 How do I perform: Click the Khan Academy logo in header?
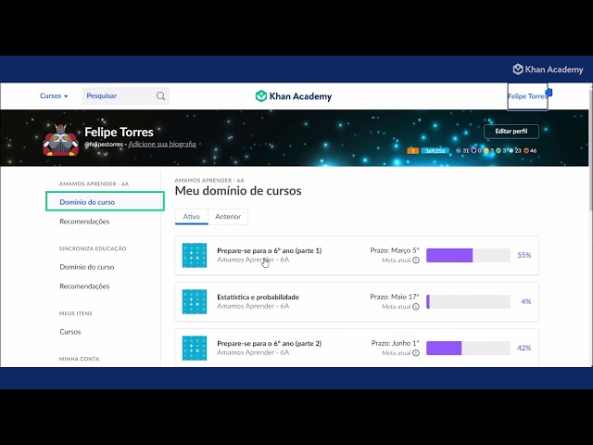pyautogui.click(x=294, y=96)
